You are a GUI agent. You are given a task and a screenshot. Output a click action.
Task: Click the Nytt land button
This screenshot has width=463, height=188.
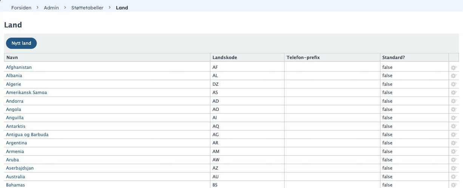(21, 43)
